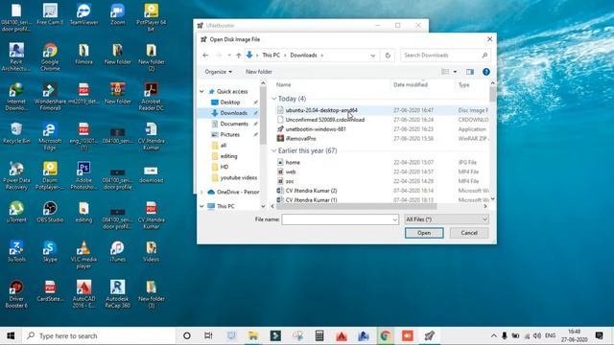Screen dimensions: 614x345
Task: Open Driver Booster 6 desktop icon
Action: (x=16, y=294)
